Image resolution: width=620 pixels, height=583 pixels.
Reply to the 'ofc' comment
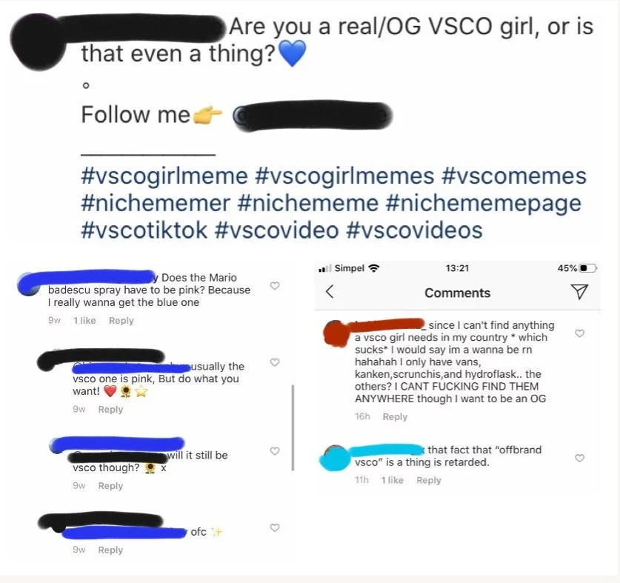point(110,550)
